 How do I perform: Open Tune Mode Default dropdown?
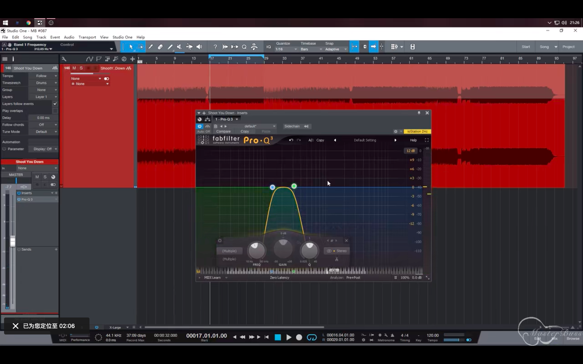pyautogui.click(x=43, y=132)
